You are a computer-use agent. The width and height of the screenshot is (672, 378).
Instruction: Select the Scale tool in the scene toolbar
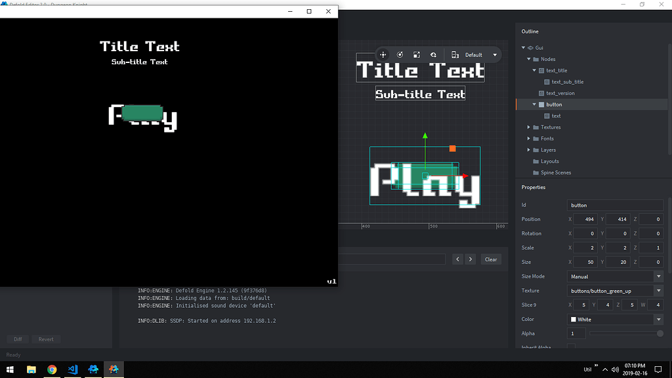(415, 54)
